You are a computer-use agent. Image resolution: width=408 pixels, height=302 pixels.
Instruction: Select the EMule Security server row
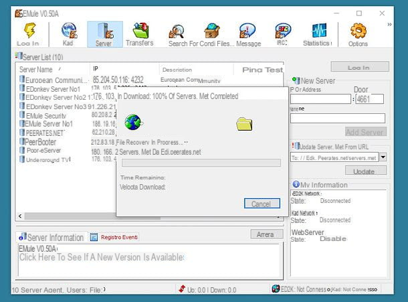[67, 115]
